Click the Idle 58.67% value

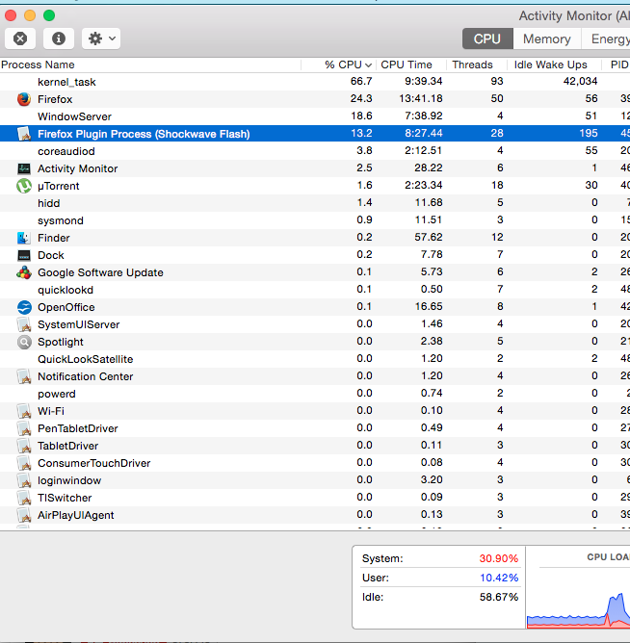499,597
